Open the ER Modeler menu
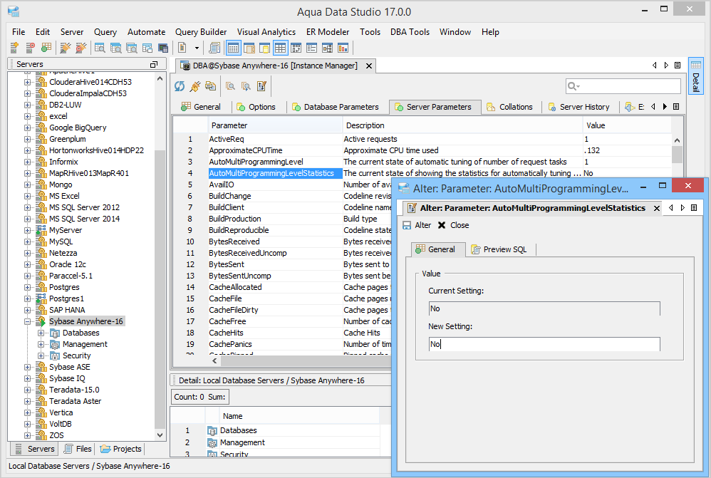Viewport: 711px width, 478px height. pos(328,32)
